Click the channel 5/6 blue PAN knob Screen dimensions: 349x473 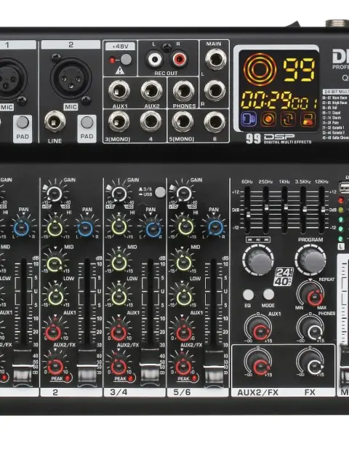tap(216, 228)
